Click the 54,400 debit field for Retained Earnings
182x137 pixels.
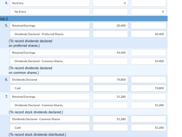pos(110,52)
